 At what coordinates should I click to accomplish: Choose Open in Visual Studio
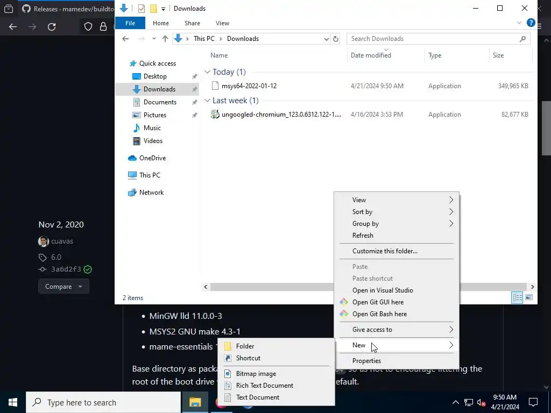click(397, 290)
